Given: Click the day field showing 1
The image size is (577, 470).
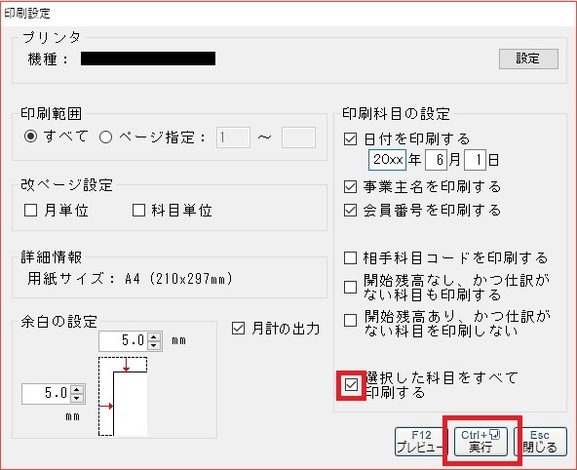Looking at the screenshot, I should (475, 160).
